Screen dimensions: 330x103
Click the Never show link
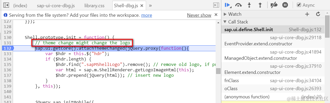coord(199,15)
